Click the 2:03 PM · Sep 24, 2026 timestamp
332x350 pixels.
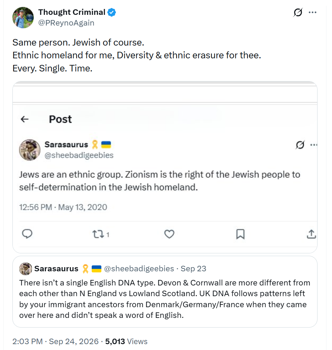[55, 341]
